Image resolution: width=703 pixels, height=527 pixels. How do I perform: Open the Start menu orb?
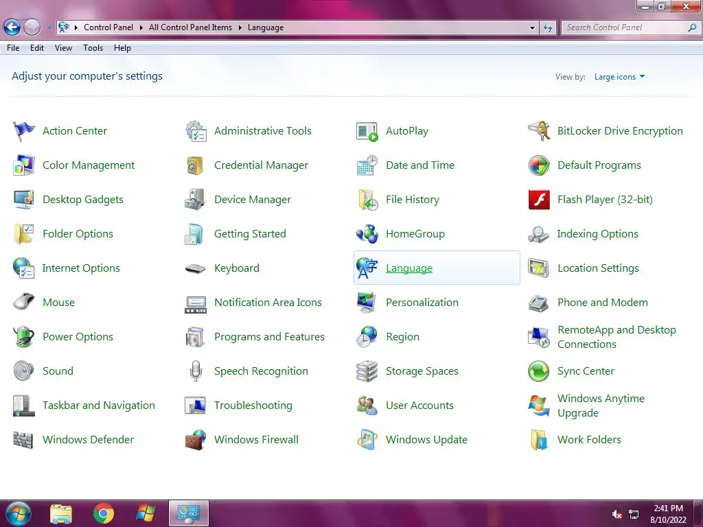pos(19,513)
